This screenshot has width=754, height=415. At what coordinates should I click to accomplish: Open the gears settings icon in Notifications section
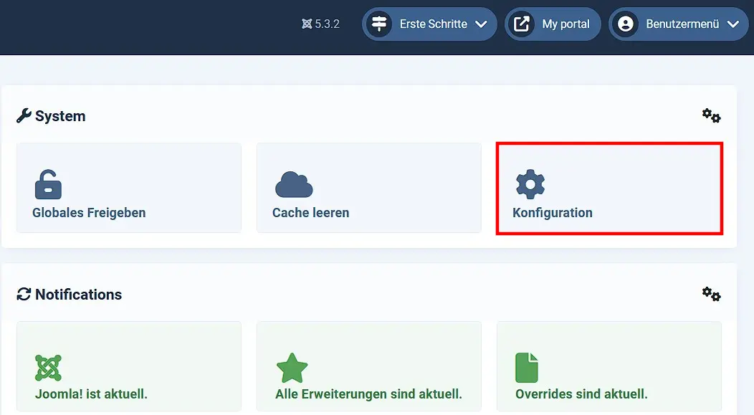[x=710, y=294]
